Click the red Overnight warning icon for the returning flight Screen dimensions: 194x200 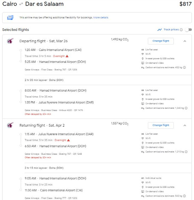[x=68, y=140]
